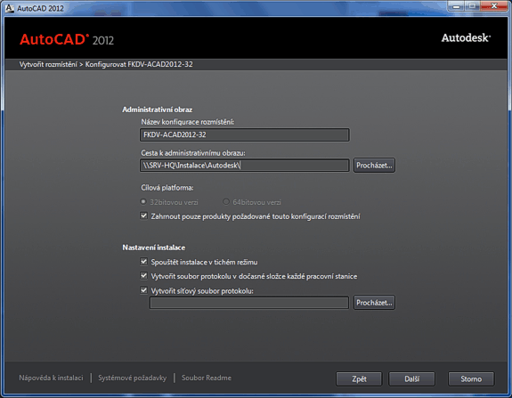This screenshot has width=512, height=398.
Task: Click the AutoCAD title bar app icon
Action: coord(9,8)
